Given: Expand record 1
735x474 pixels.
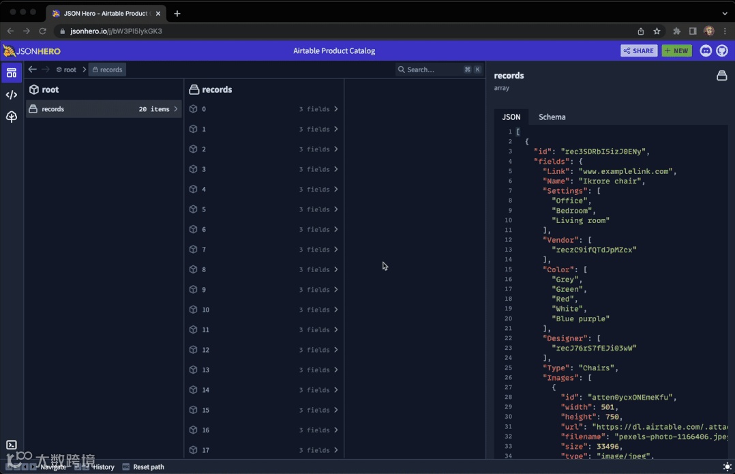Looking at the screenshot, I should pyautogui.click(x=263, y=129).
